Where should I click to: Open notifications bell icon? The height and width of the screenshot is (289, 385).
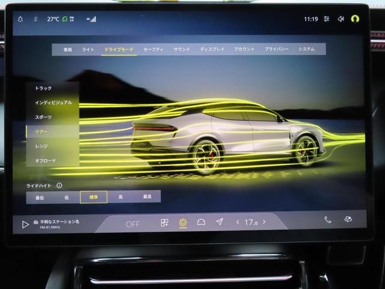[x=20, y=19]
